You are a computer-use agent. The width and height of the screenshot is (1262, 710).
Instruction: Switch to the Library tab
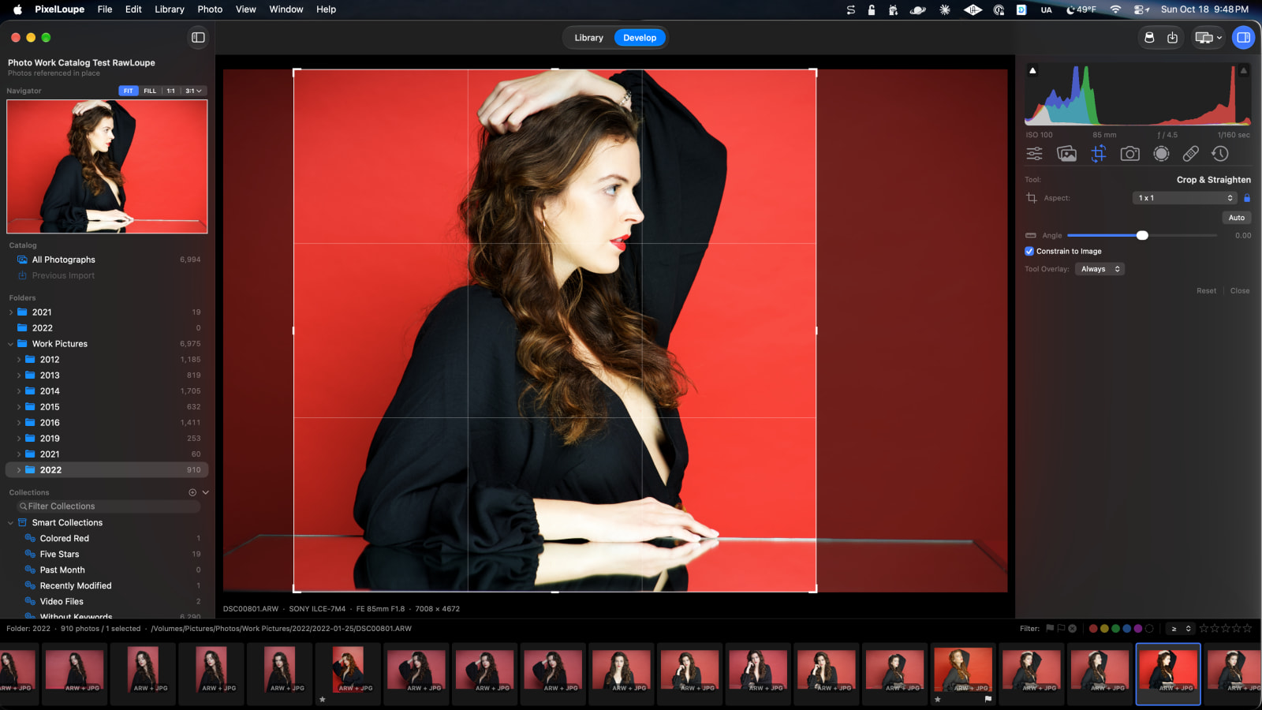[x=588, y=38]
